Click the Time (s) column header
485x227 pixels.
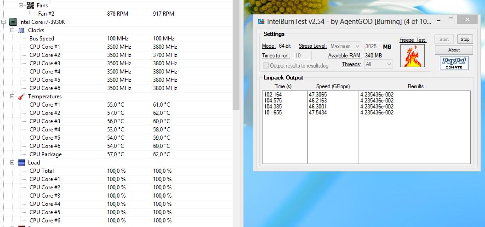tap(283, 86)
